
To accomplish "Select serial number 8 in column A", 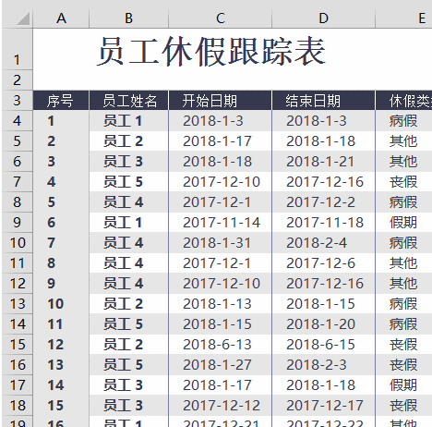I will [61, 263].
